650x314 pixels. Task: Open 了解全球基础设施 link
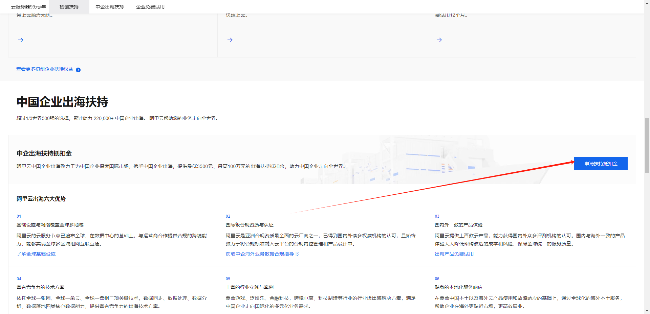coord(36,254)
